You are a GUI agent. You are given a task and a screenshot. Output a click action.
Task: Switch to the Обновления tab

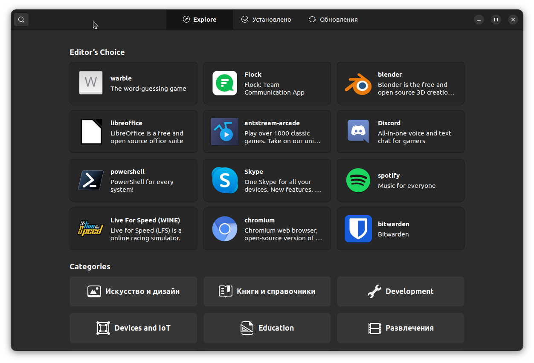tap(333, 20)
